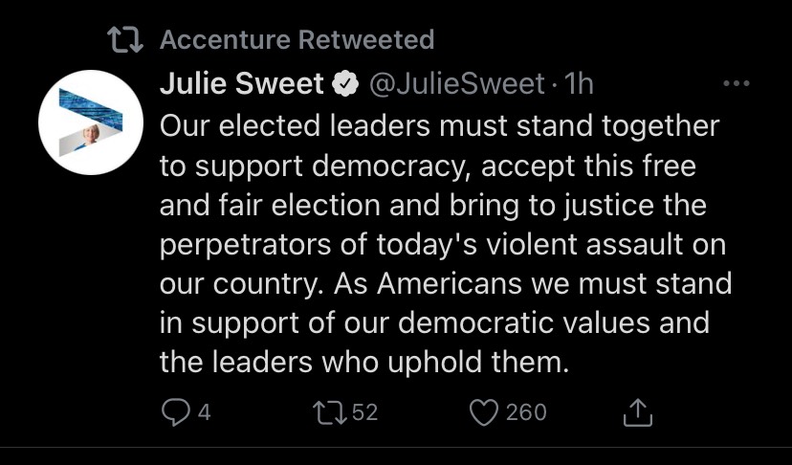The image size is (792, 465).
Task: Open Julie Sweet's circular profile avatar
Action: pos(91,122)
